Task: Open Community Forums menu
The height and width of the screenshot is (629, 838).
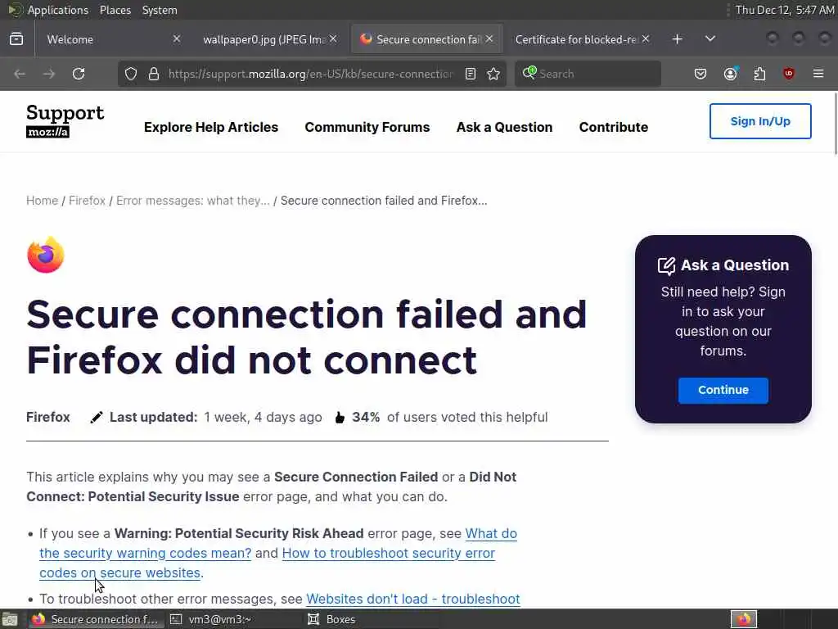Action: (x=367, y=127)
